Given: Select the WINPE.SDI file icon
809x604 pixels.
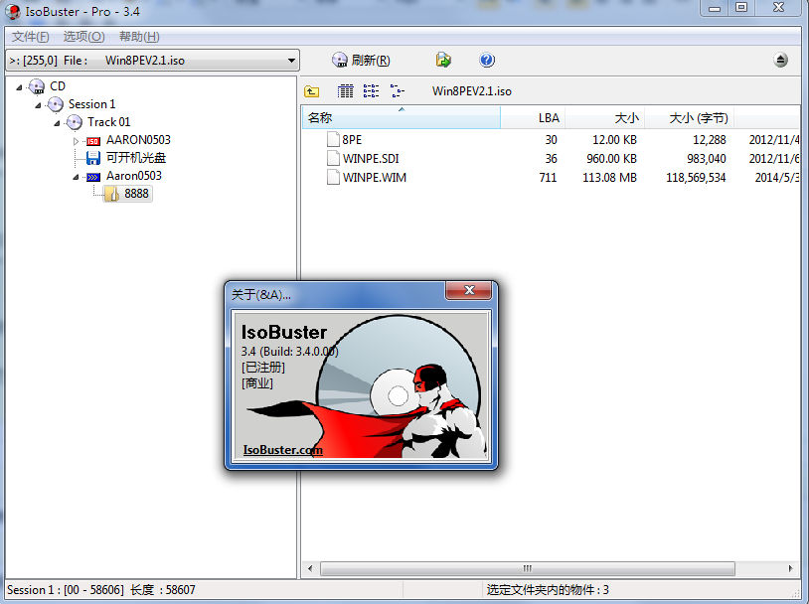Looking at the screenshot, I should [333, 158].
